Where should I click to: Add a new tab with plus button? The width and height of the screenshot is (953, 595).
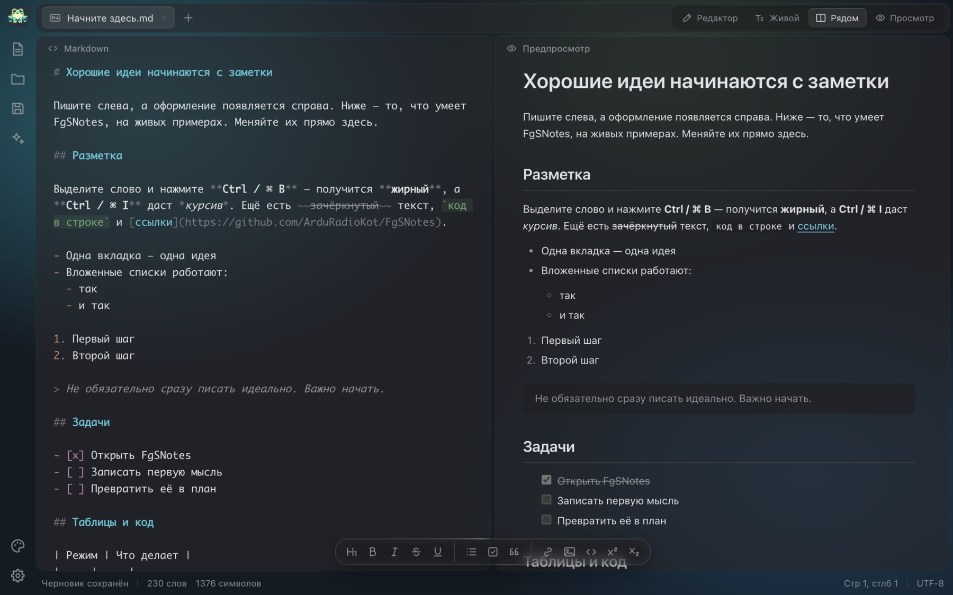tap(188, 18)
